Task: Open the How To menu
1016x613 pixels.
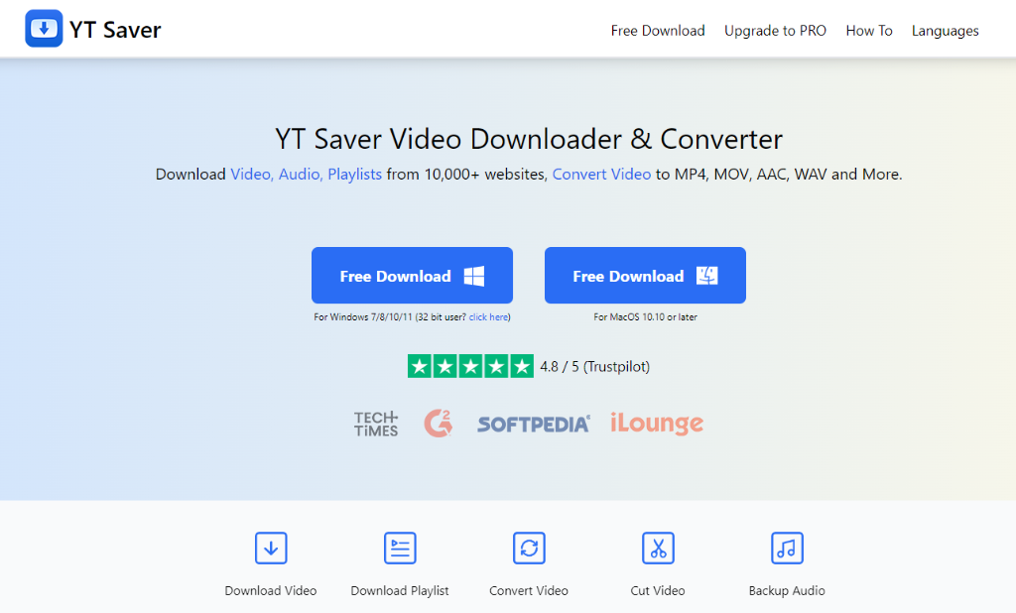Action: 869,31
